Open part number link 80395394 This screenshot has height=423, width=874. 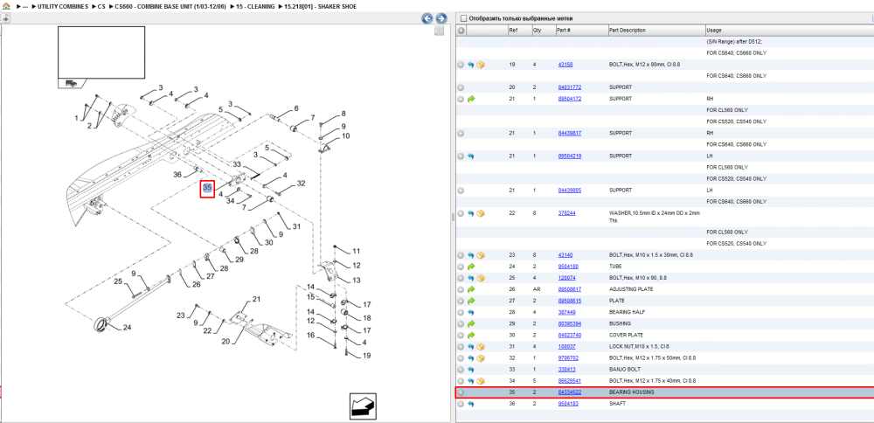tap(570, 323)
